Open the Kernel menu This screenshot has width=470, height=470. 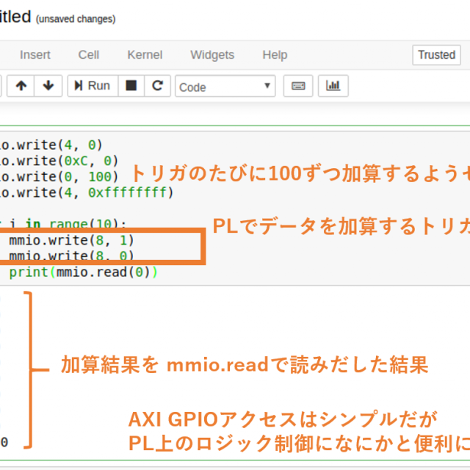tap(145, 55)
